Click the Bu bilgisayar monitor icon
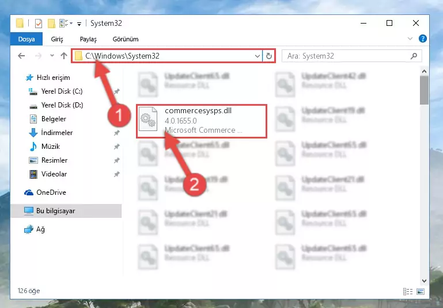 click(x=29, y=211)
